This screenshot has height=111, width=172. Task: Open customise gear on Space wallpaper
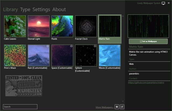[x=71, y=46]
